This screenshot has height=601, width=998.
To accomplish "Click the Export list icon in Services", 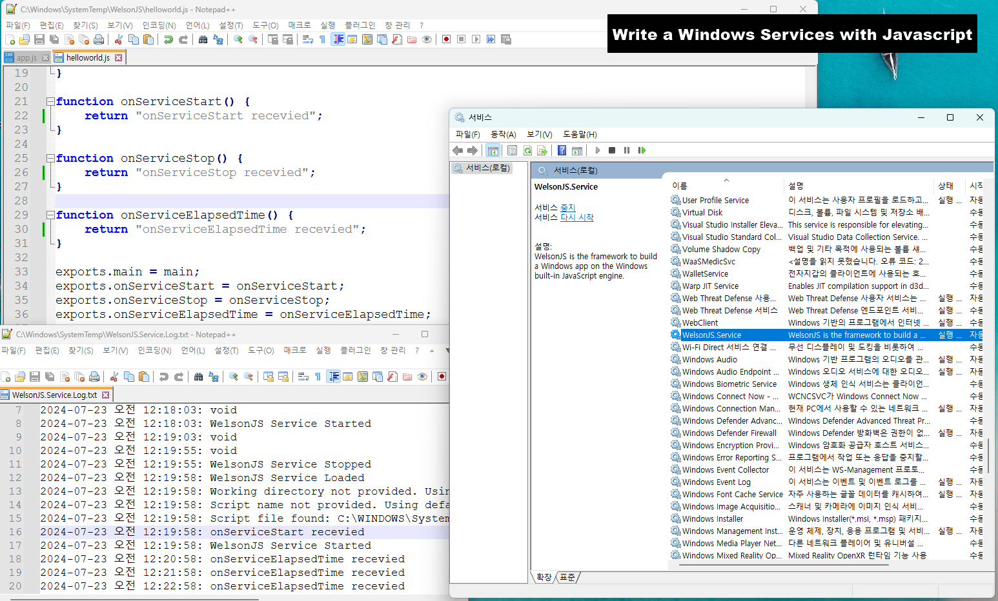I will pyautogui.click(x=542, y=150).
